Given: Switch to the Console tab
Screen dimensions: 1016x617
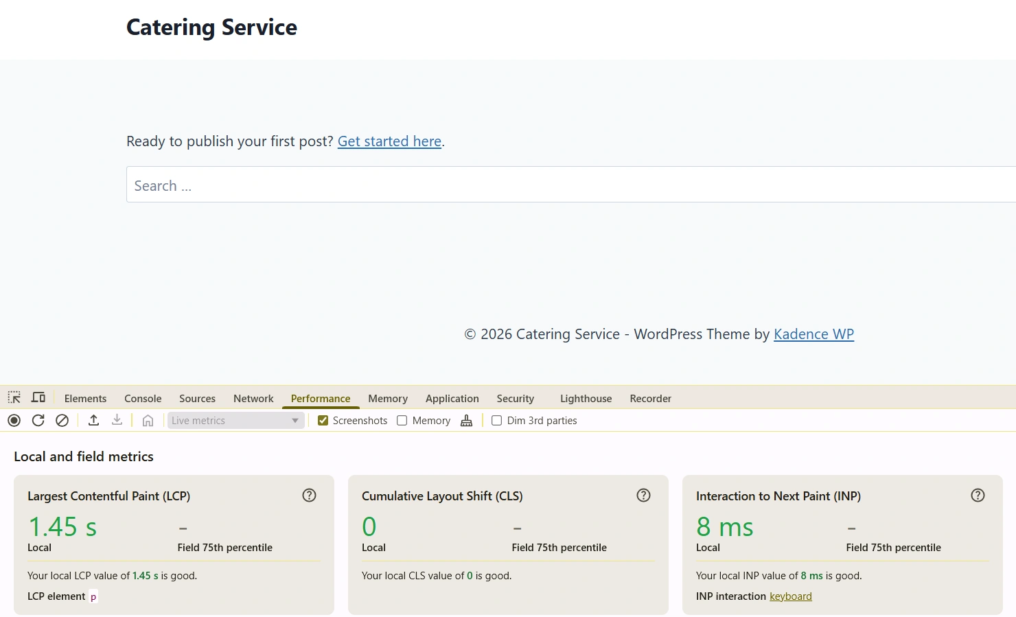Looking at the screenshot, I should (143, 398).
